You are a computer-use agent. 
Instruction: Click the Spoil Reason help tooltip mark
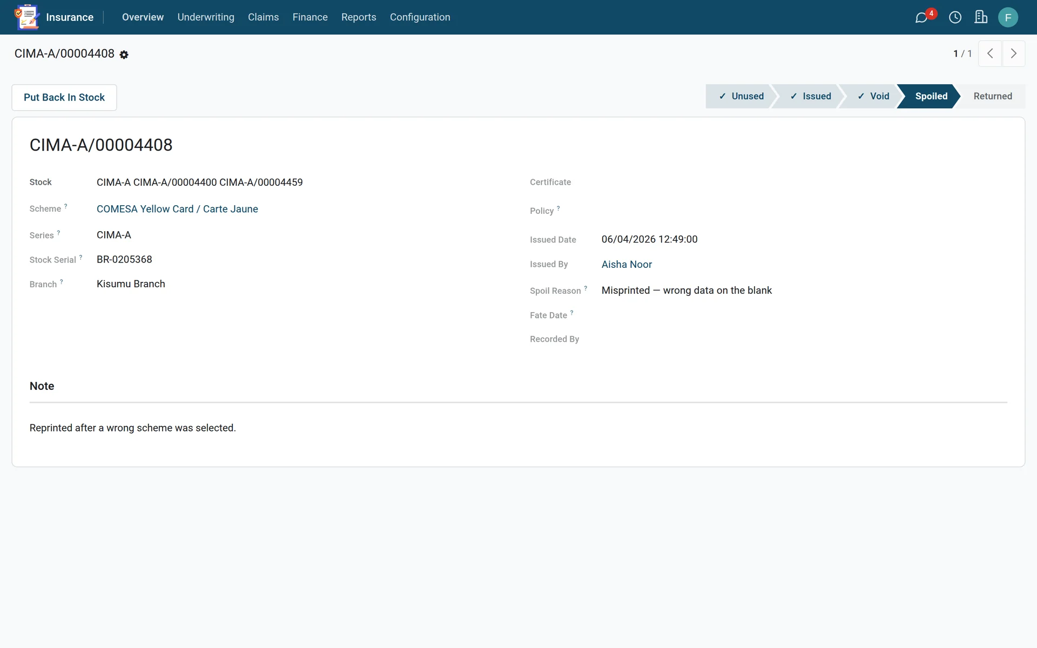tap(585, 288)
